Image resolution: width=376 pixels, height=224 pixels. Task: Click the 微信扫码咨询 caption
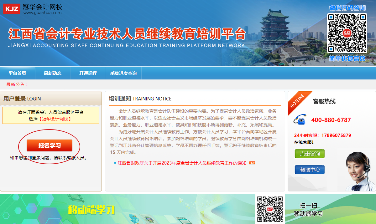(x=347, y=8)
